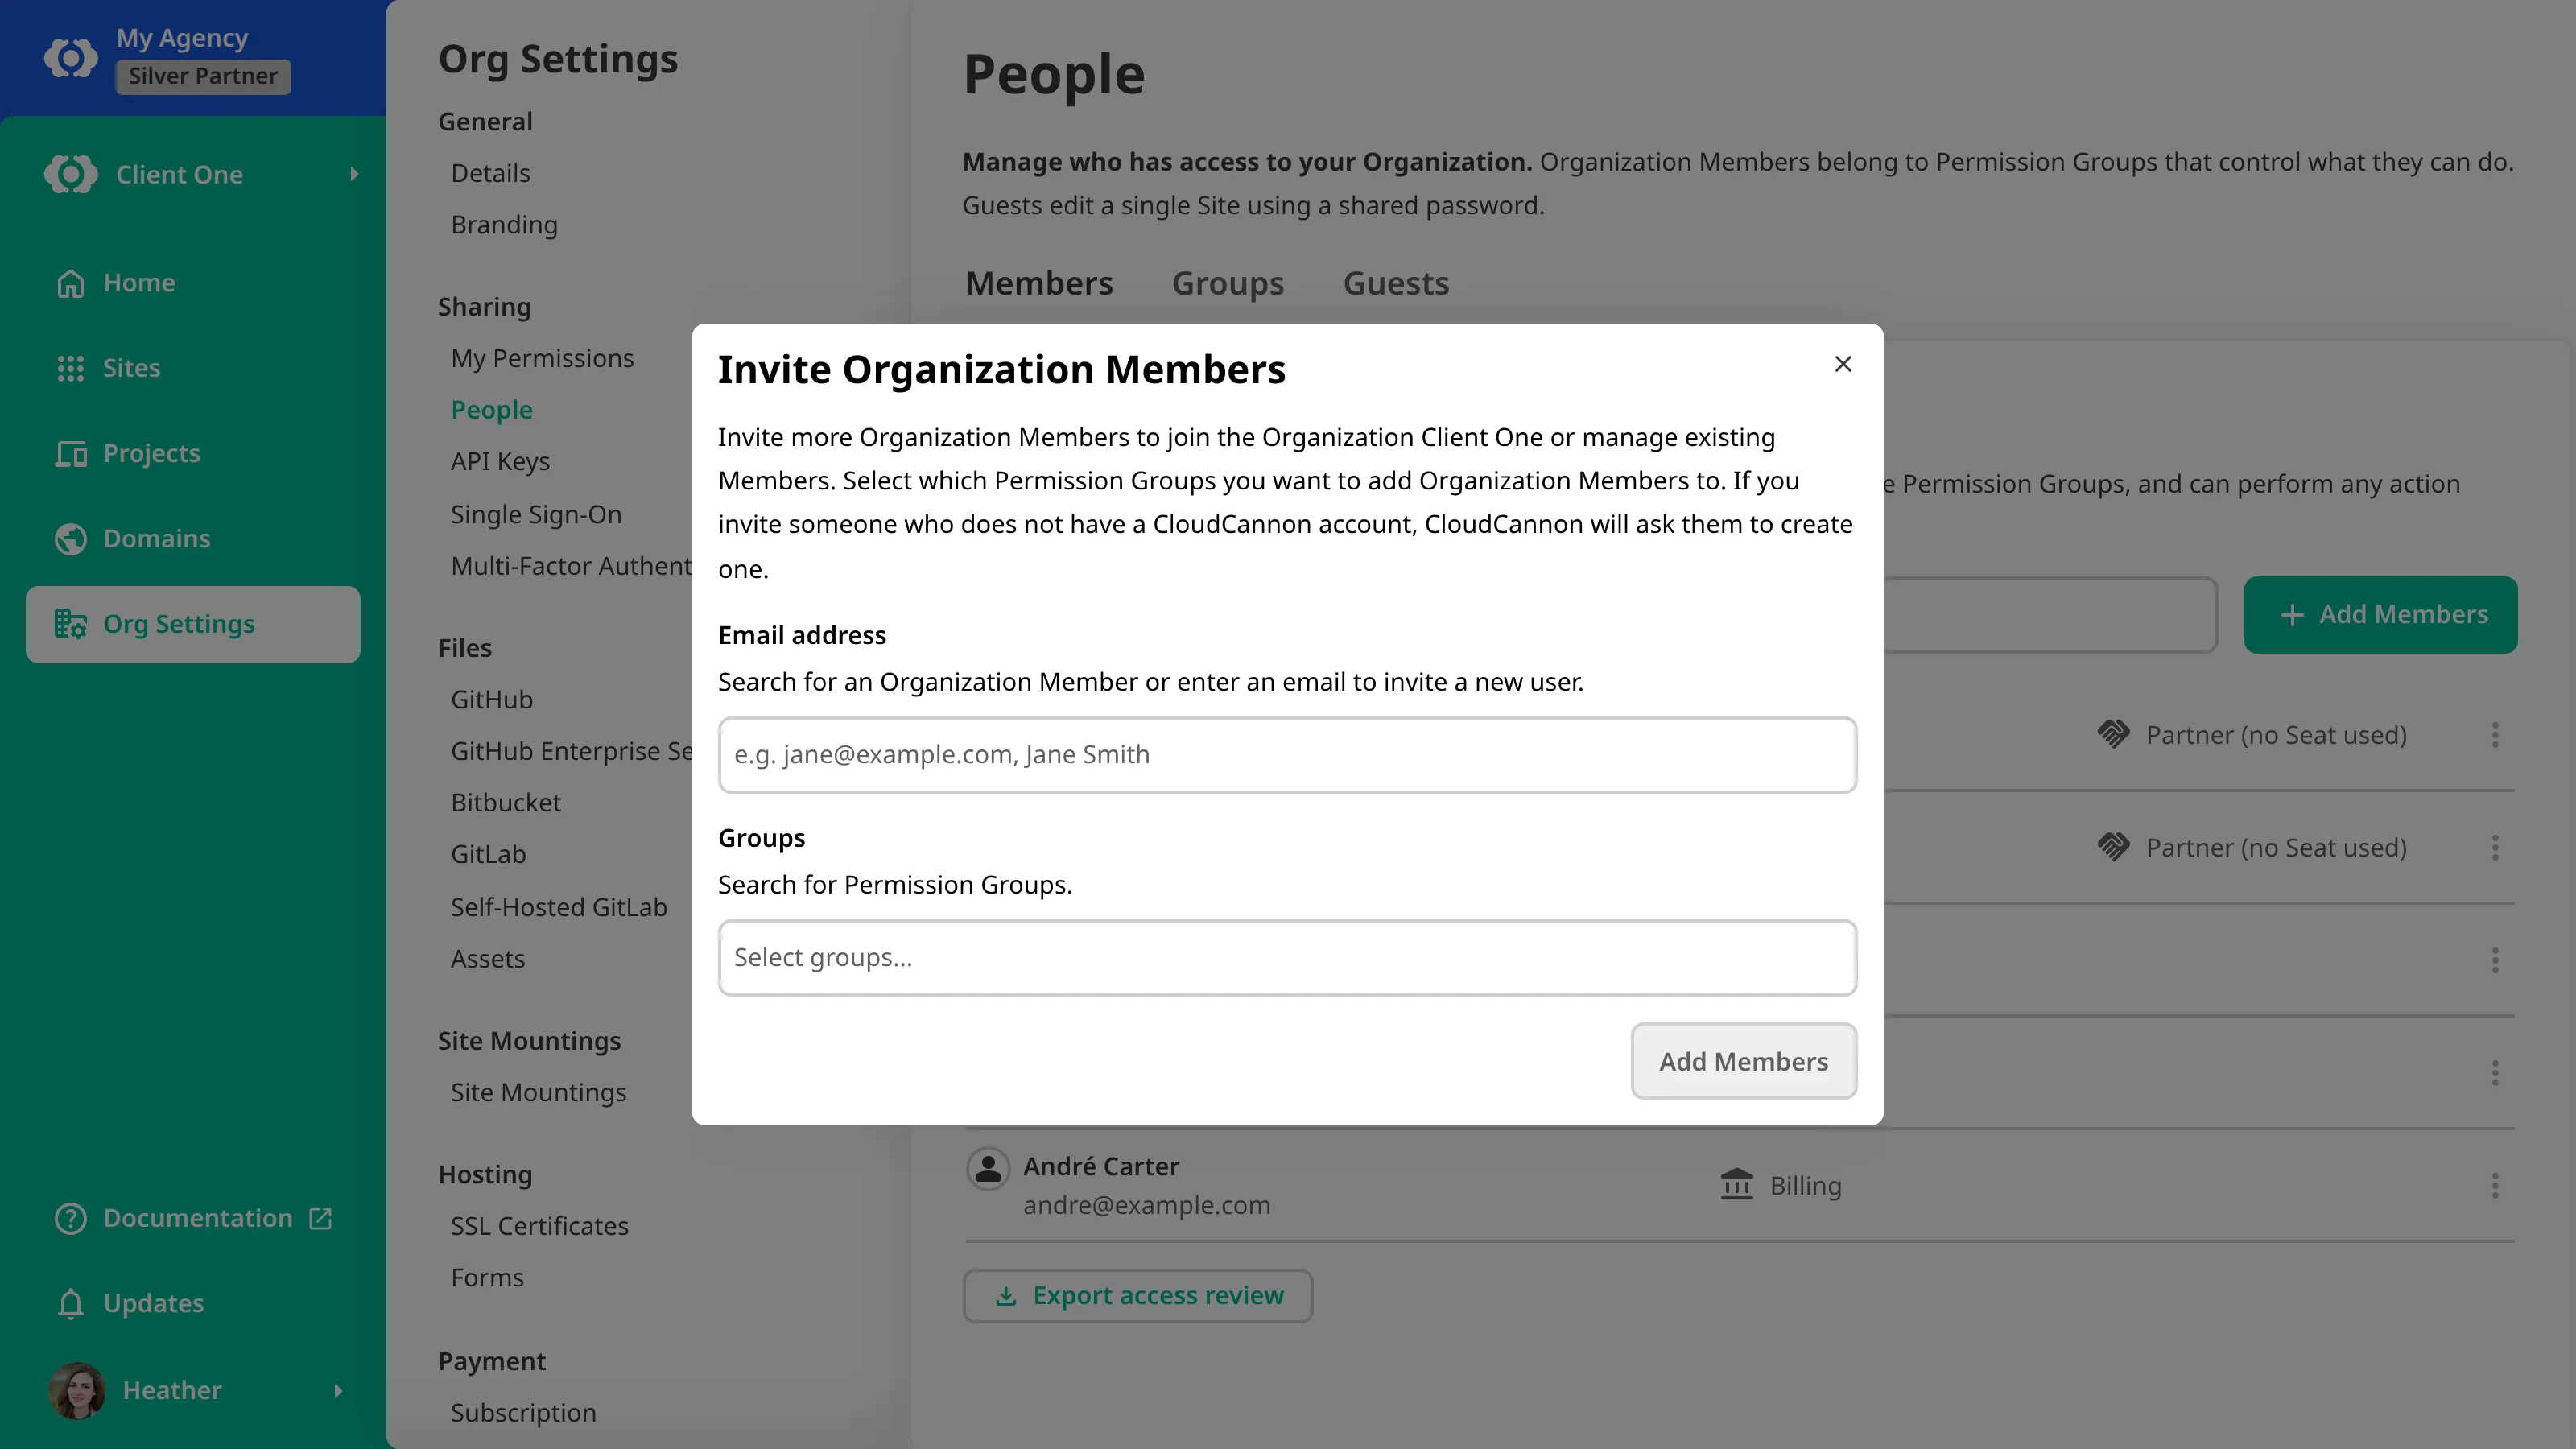
Task: Click Partner icon in first Partner row
Action: click(x=2113, y=735)
